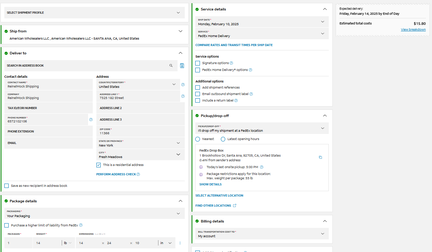Open the Ship Date dropdown
Screen dimensions: 432x252
(262, 22)
